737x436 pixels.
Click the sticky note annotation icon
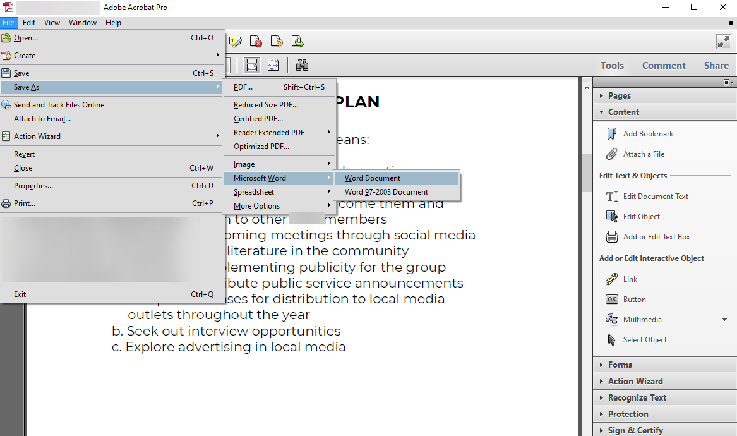(235, 41)
